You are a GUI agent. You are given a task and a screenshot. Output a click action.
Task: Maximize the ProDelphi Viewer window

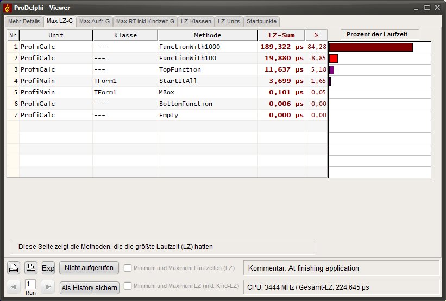coord(427,8)
